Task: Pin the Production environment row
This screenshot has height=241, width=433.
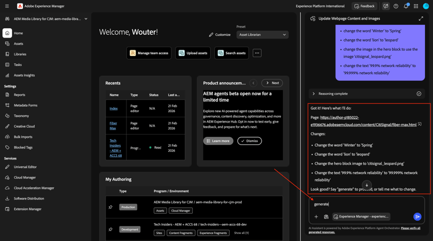Action: [x=110, y=207]
